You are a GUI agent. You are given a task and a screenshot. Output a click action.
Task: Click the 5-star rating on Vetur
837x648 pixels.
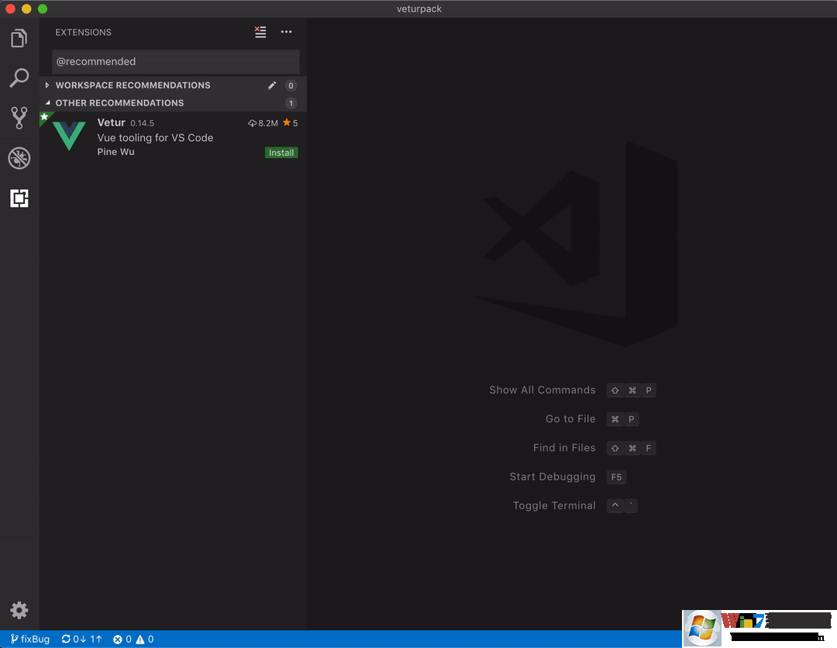coord(291,122)
